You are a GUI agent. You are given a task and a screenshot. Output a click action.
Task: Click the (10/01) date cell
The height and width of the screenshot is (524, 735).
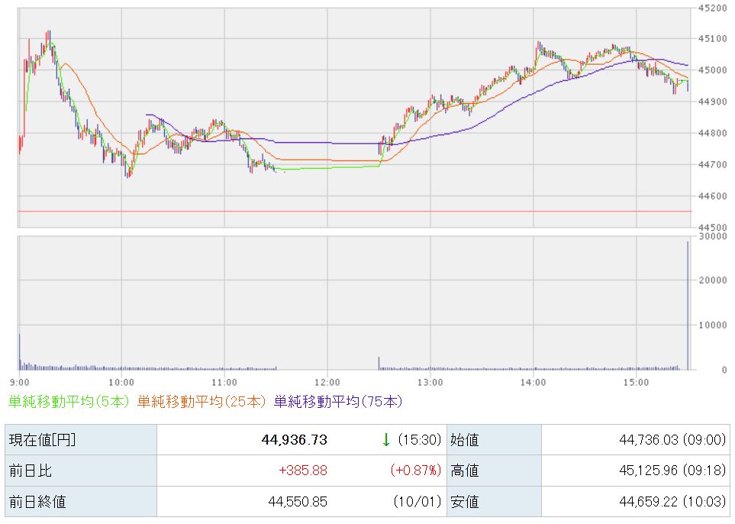click(417, 502)
